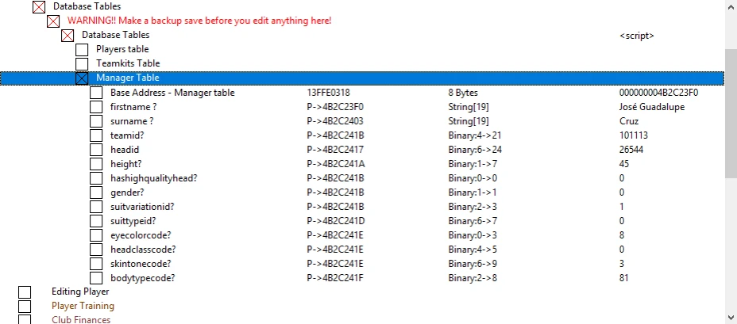The image size is (737, 324).
Task: Enable the Editing Player checkbox
Action: pos(25,292)
